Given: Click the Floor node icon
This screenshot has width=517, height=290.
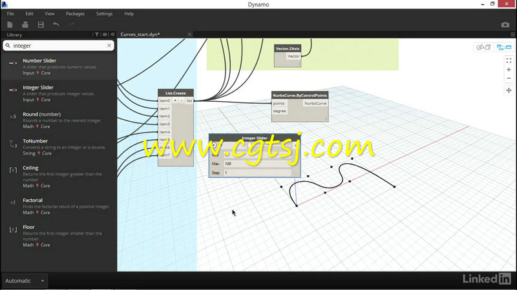Looking at the screenshot, I should pyautogui.click(x=13, y=229).
